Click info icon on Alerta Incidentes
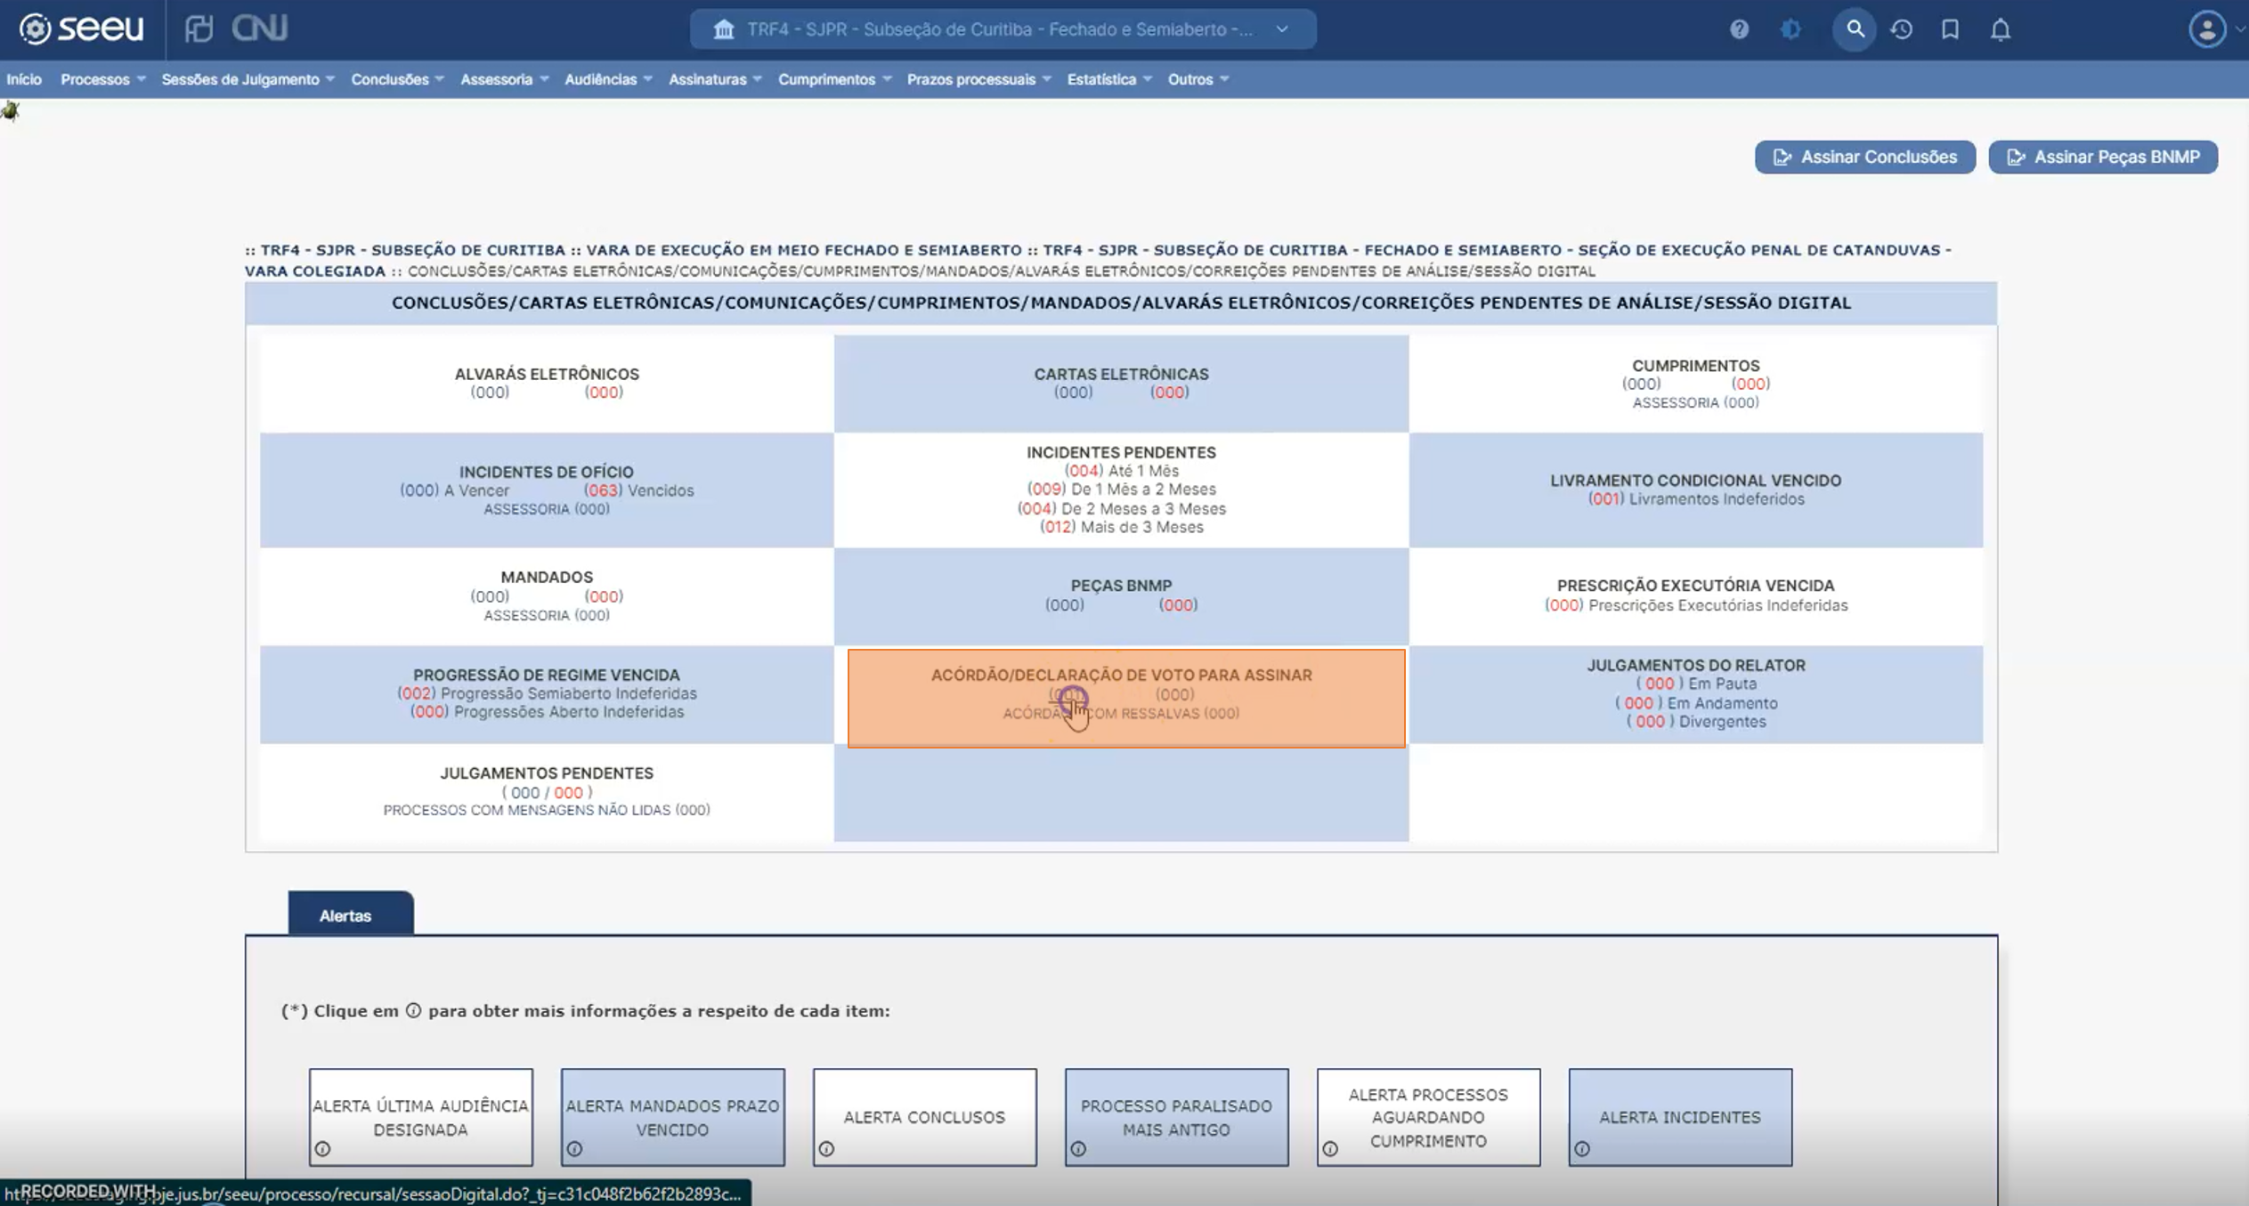 tap(1583, 1149)
